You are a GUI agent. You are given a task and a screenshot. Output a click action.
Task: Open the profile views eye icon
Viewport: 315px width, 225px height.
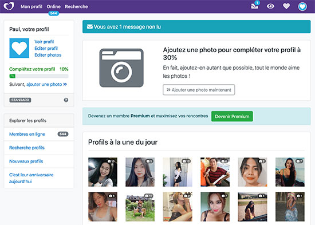[x=270, y=6]
